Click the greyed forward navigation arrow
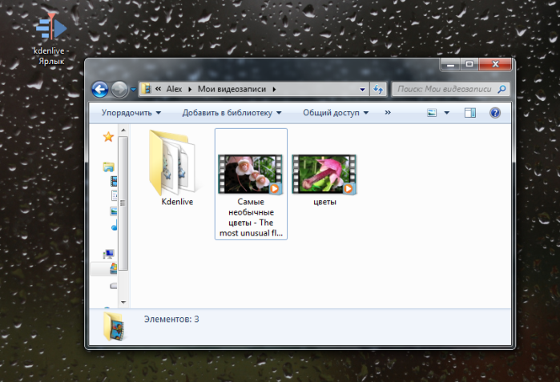This screenshot has width=560, height=382. (x=119, y=89)
